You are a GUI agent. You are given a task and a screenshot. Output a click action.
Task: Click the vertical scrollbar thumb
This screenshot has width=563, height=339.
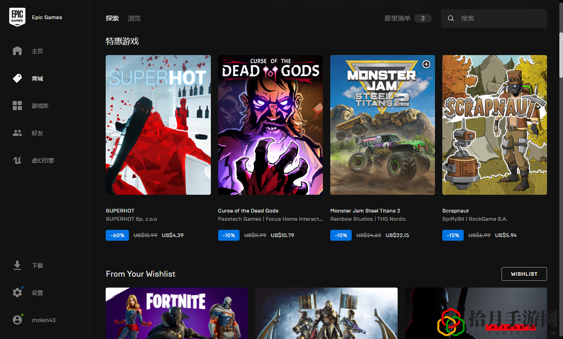pos(561,54)
